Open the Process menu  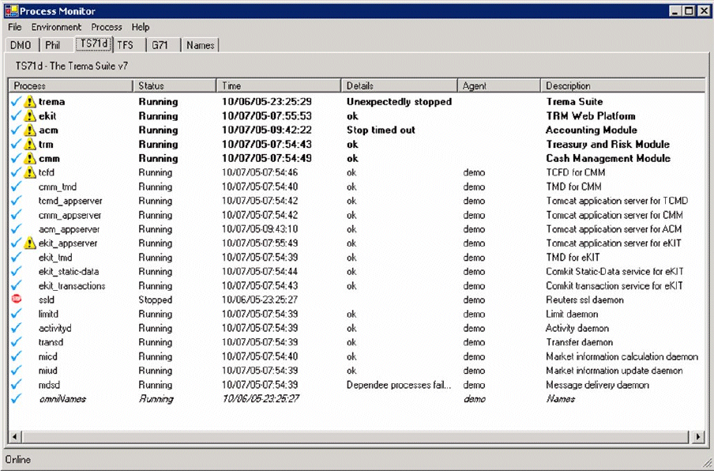pos(107,27)
